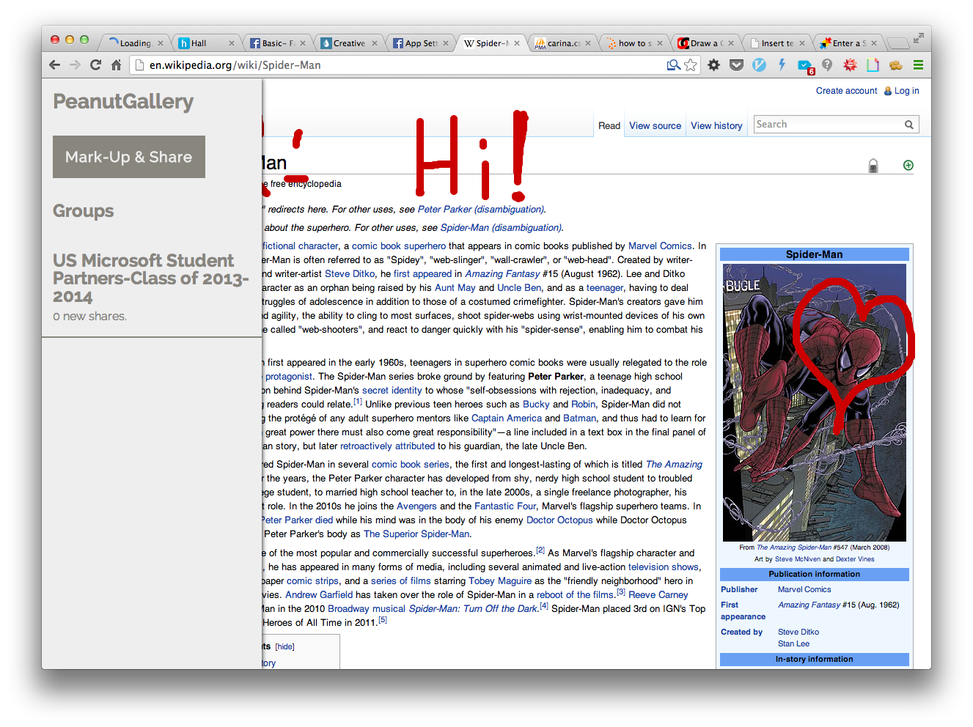
Task: Bookmark this page with the star icon
Action: [x=691, y=65]
